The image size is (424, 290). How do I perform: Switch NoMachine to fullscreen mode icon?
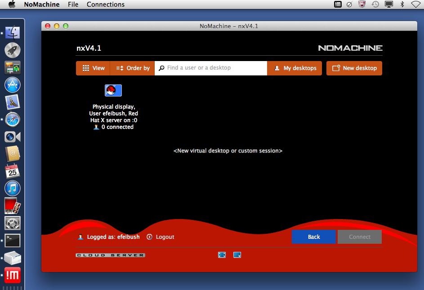(x=222, y=255)
